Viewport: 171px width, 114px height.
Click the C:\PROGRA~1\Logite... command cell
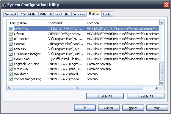(65, 64)
